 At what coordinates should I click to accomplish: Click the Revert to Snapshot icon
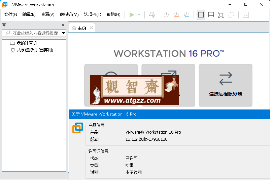176,15
